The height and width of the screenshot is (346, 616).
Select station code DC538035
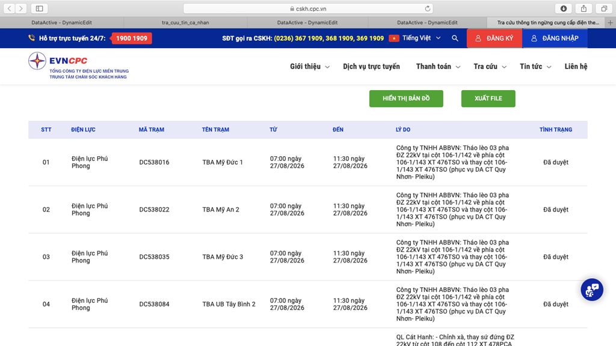154,257
